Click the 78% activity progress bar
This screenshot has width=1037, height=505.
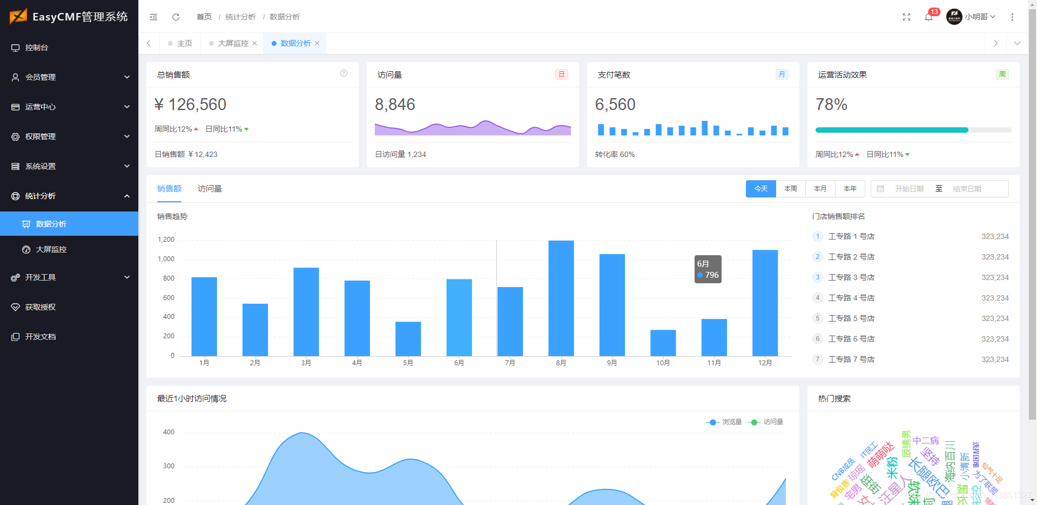coord(913,130)
